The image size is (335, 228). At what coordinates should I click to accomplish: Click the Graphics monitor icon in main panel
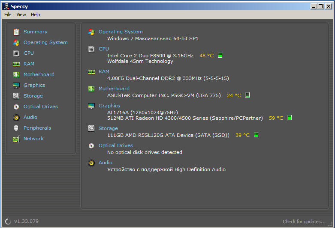[x=91, y=106]
